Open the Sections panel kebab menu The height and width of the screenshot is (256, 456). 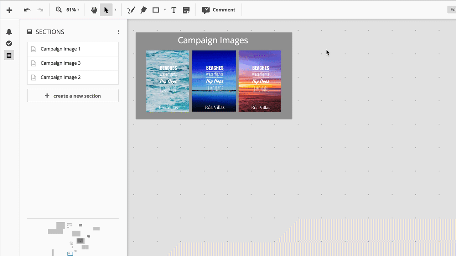[x=118, y=32]
